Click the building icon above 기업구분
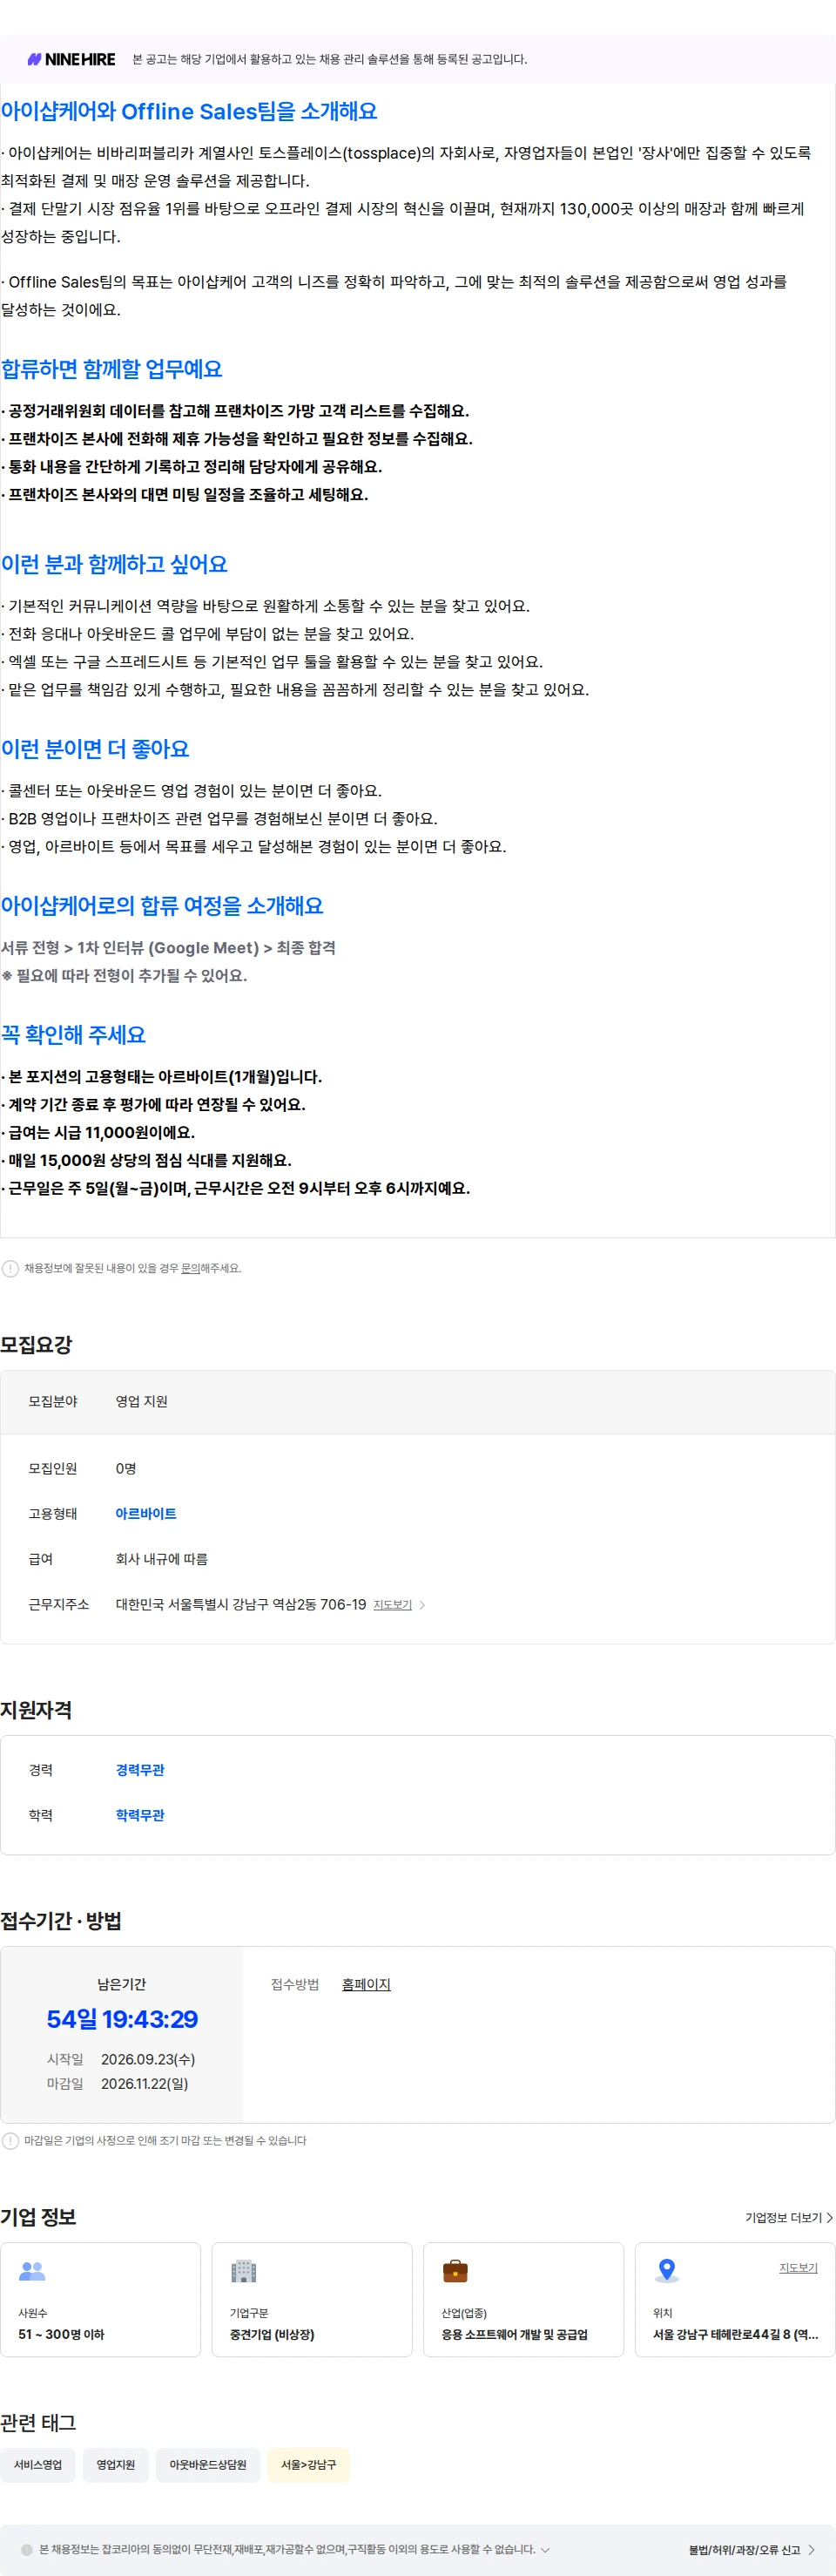 244,2271
